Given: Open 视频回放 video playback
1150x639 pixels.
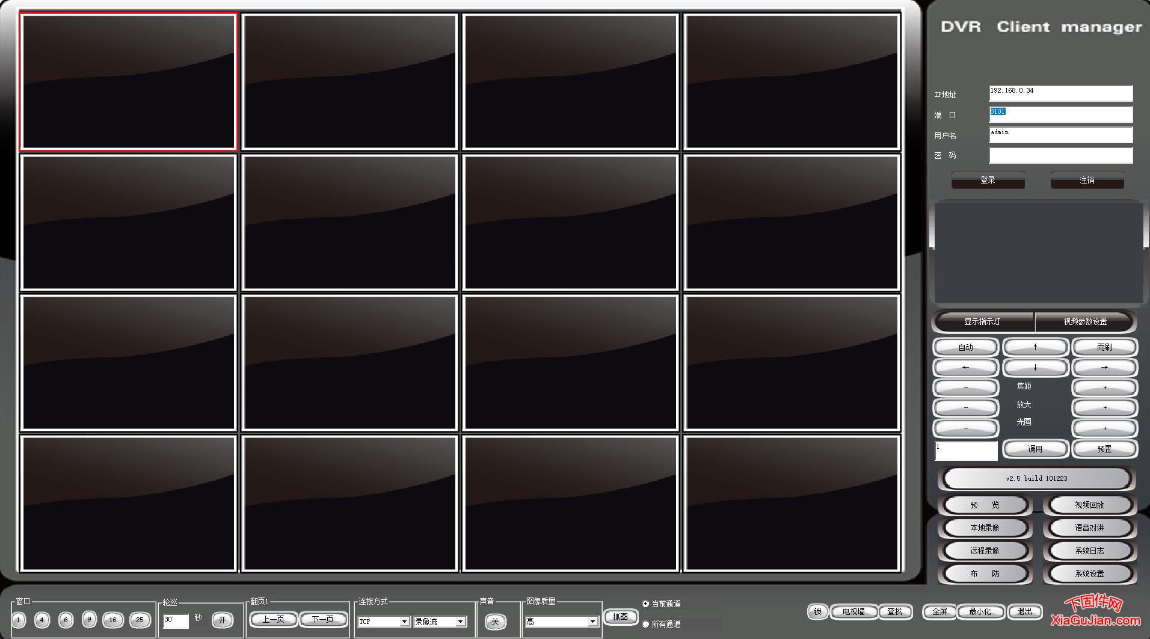Looking at the screenshot, I should [1089, 505].
